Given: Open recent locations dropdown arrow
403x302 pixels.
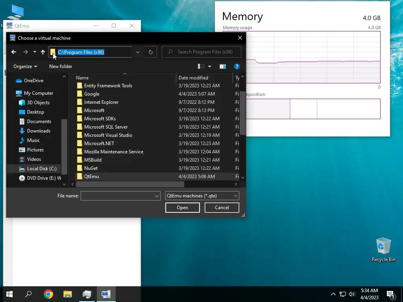Looking at the screenshot, I should 35,52.
